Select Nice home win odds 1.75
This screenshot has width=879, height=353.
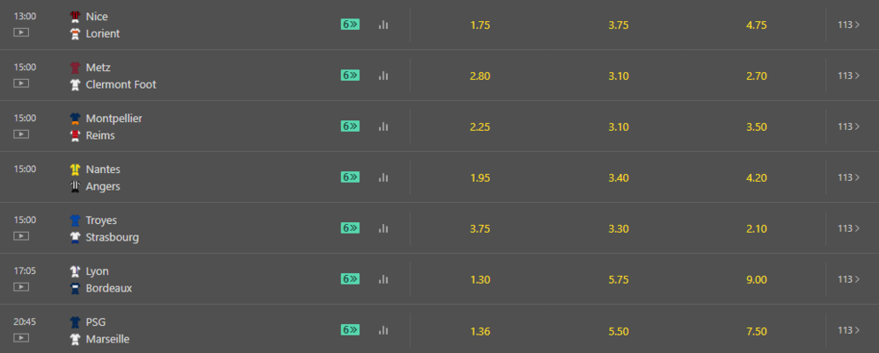coord(480,25)
